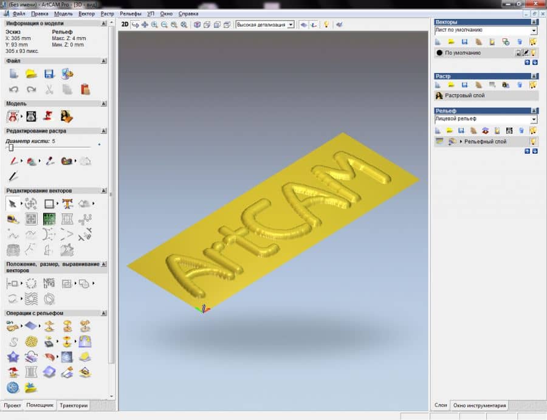Viewport: 547px width, 420px height.
Task: Click the blue floppy save icon in left Файл section
Action: pyautogui.click(x=49, y=74)
